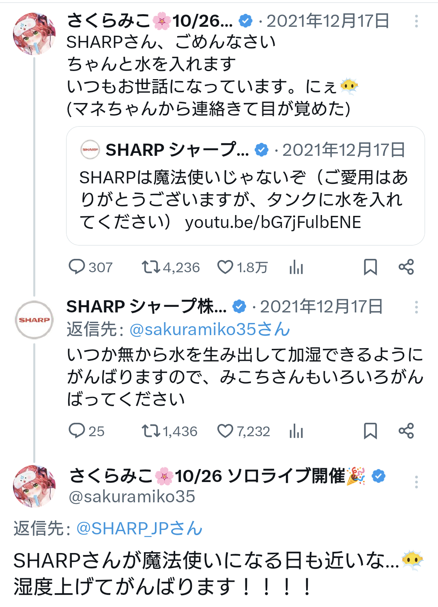
Task: Open the @sakuramiko35 mention link
Action: [209, 329]
